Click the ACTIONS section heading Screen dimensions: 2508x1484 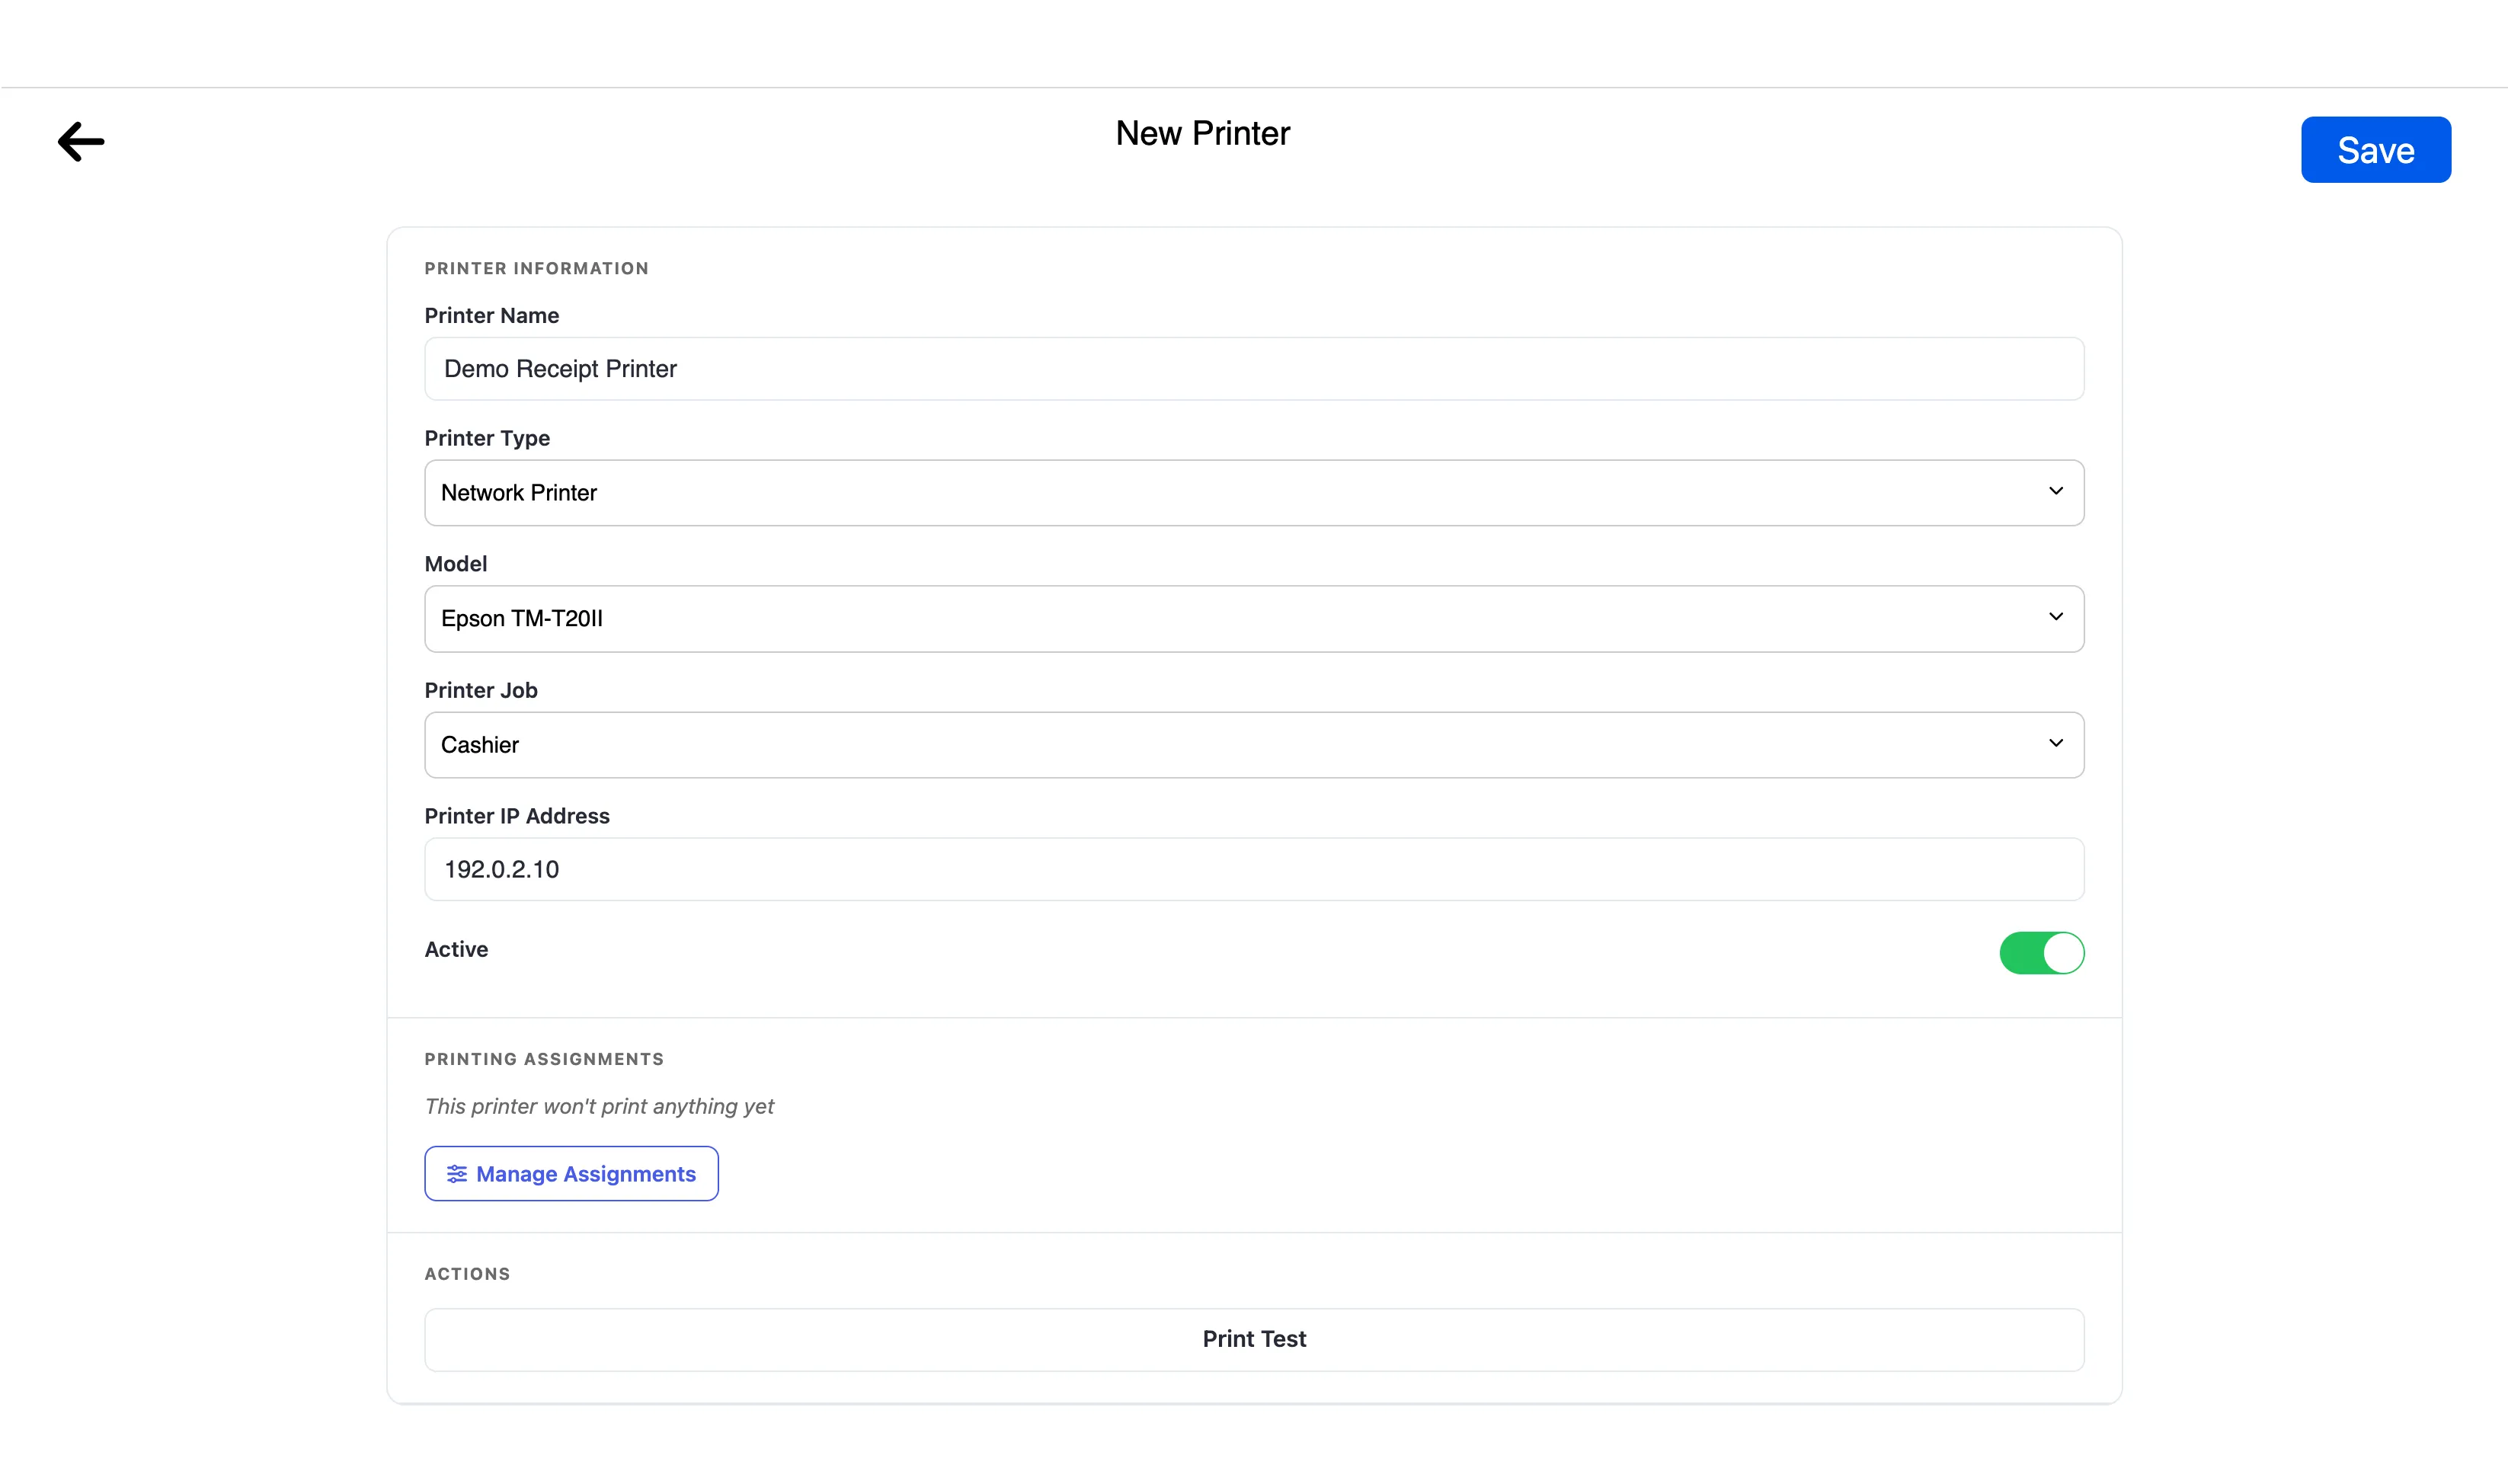pyautogui.click(x=467, y=1274)
